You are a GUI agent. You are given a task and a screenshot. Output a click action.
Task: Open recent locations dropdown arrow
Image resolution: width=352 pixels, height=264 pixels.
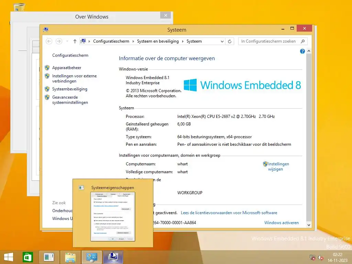tap(67, 41)
